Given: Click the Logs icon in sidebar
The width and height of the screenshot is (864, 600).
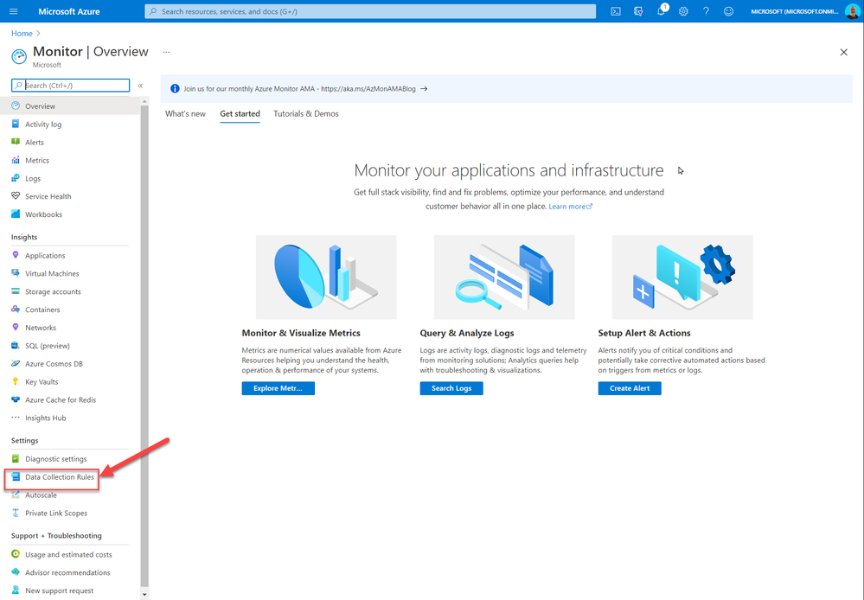Looking at the screenshot, I should click(16, 178).
